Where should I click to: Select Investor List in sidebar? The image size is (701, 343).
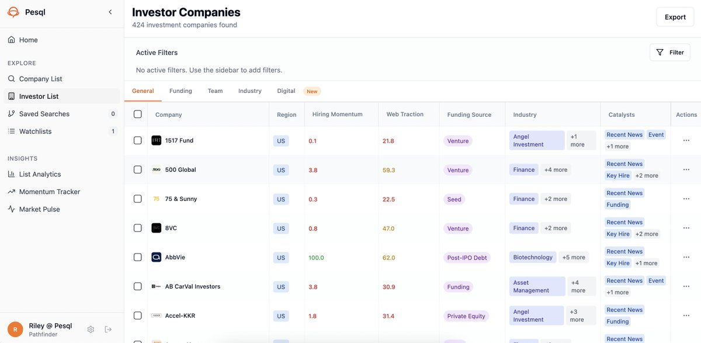tap(62, 96)
